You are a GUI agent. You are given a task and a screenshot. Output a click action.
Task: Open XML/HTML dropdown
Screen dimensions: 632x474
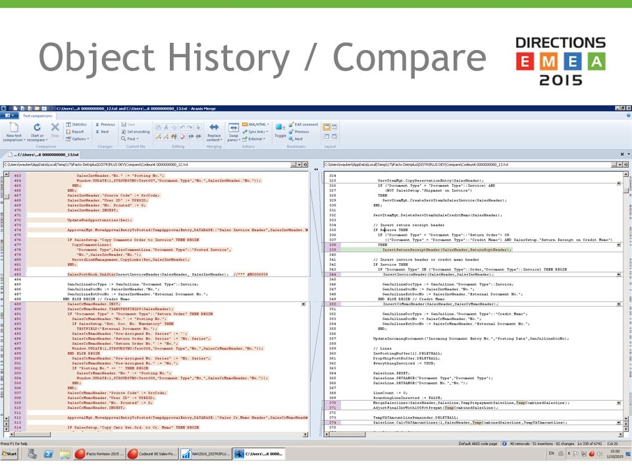(255, 124)
